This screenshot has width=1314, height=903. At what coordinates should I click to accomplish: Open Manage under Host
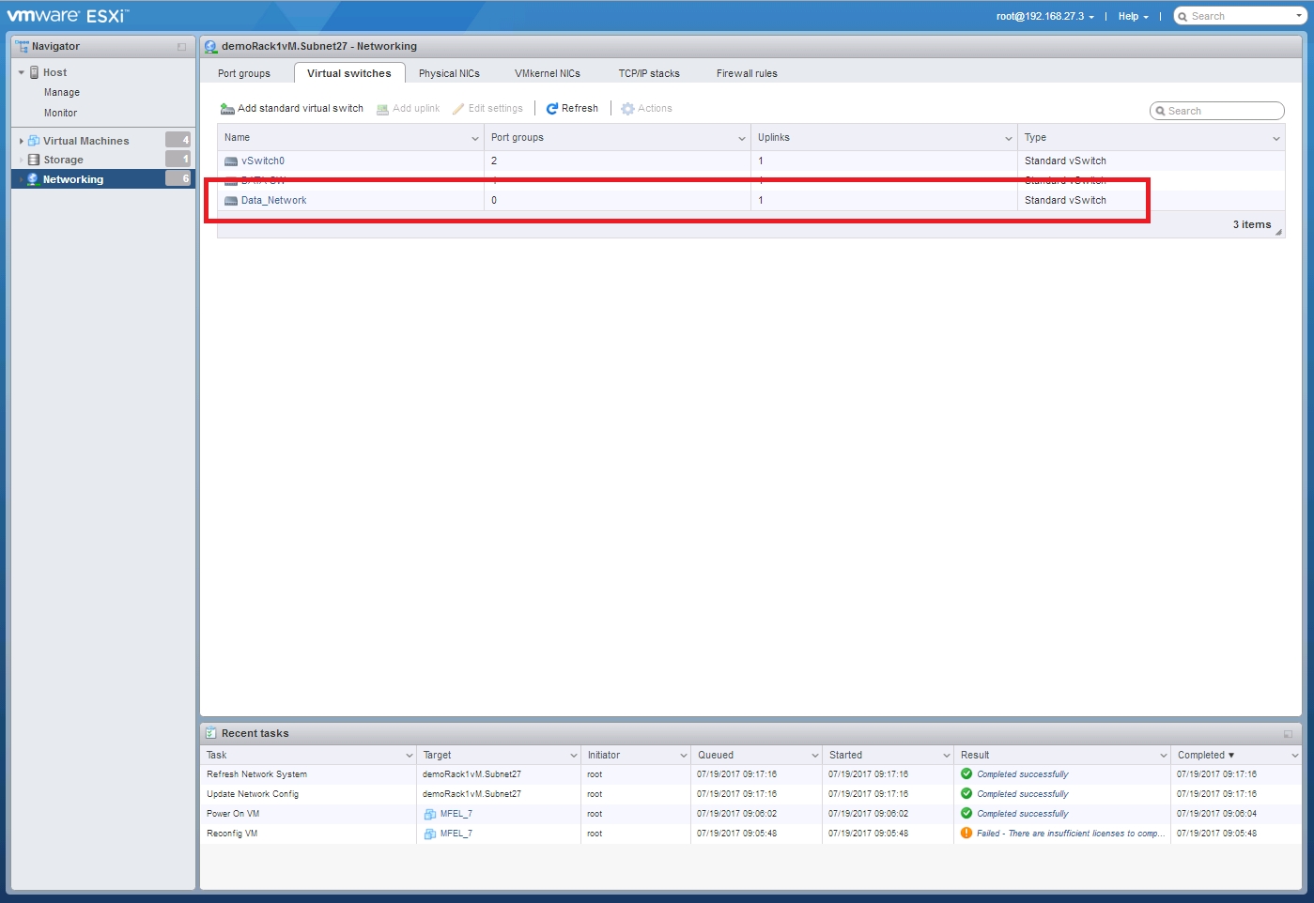pyautogui.click(x=62, y=93)
